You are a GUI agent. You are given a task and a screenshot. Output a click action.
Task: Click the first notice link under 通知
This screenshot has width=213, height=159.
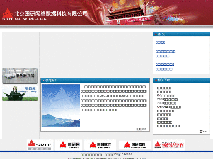[161, 42]
